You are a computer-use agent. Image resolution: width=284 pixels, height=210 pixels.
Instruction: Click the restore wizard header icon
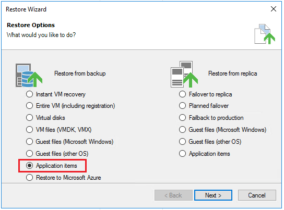[x=265, y=34]
